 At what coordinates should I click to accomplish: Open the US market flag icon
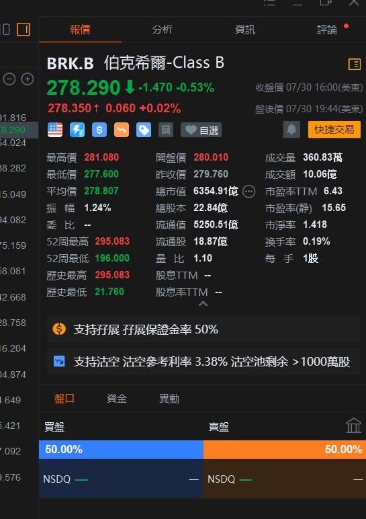click(x=55, y=130)
